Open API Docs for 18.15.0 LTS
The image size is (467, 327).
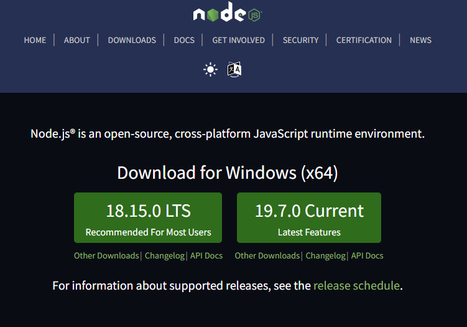pyautogui.click(x=206, y=256)
